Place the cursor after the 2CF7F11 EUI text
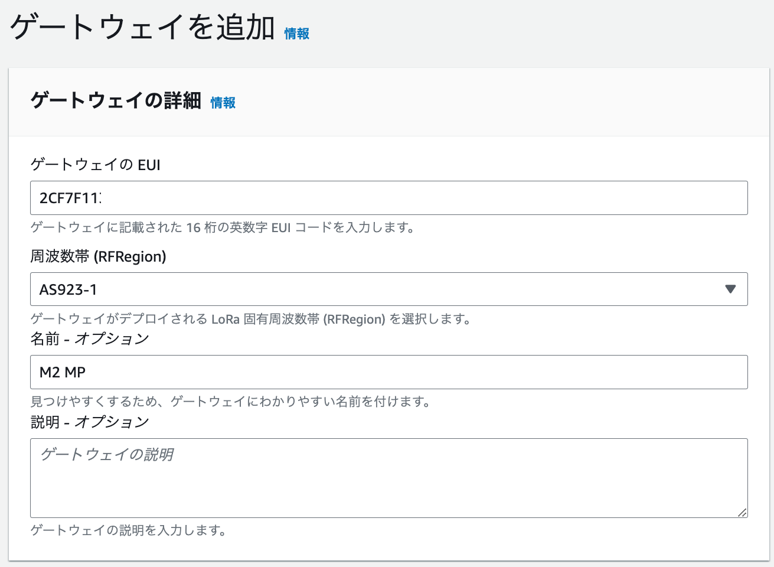Image resolution: width=774 pixels, height=567 pixels. (x=102, y=198)
